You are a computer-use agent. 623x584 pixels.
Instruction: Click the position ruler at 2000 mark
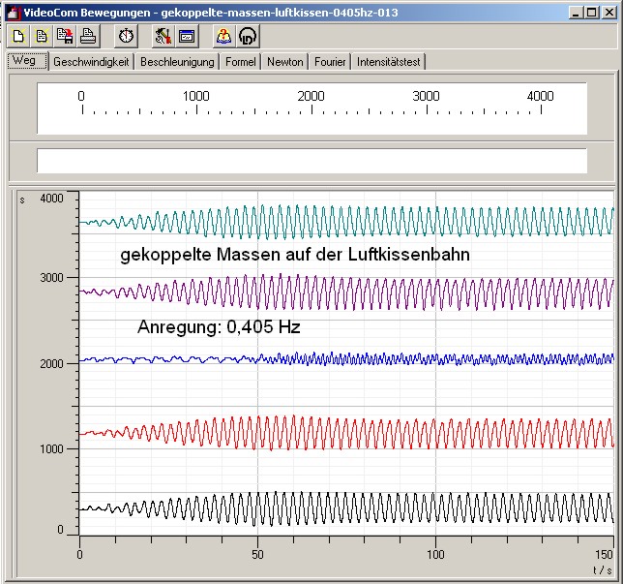tap(311, 108)
